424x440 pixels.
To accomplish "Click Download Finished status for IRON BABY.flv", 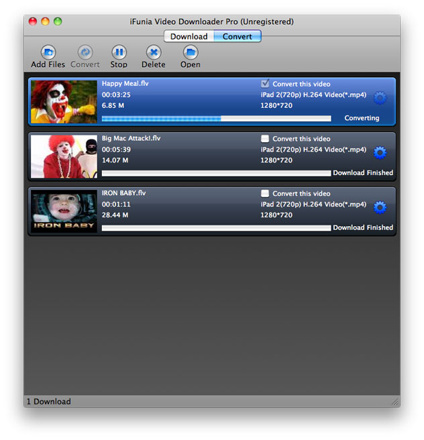I will click(x=363, y=227).
